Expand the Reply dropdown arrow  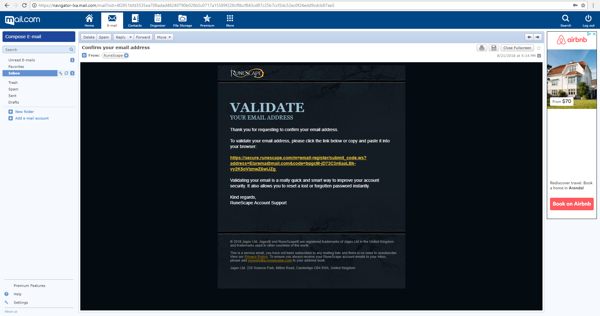pyautogui.click(x=131, y=37)
